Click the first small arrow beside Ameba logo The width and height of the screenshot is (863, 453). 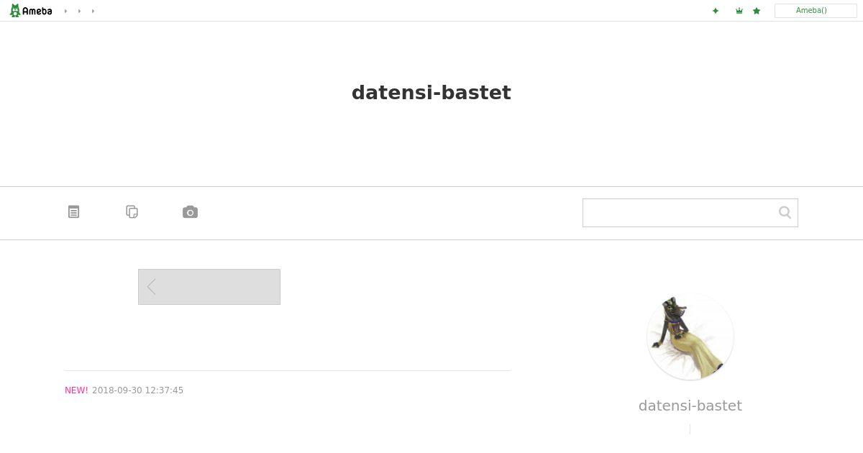click(x=65, y=11)
